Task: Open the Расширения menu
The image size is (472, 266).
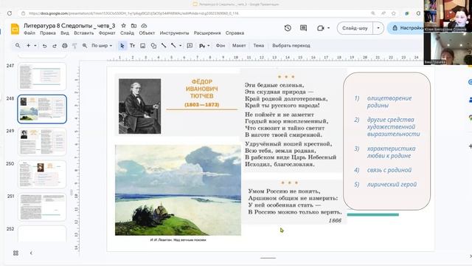Action: (x=207, y=33)
